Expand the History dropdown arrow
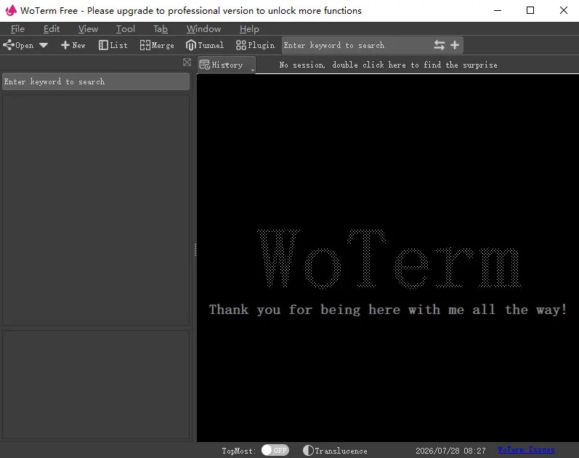Image resolution: width=579 pixels, height=458 pixels. 253,70
